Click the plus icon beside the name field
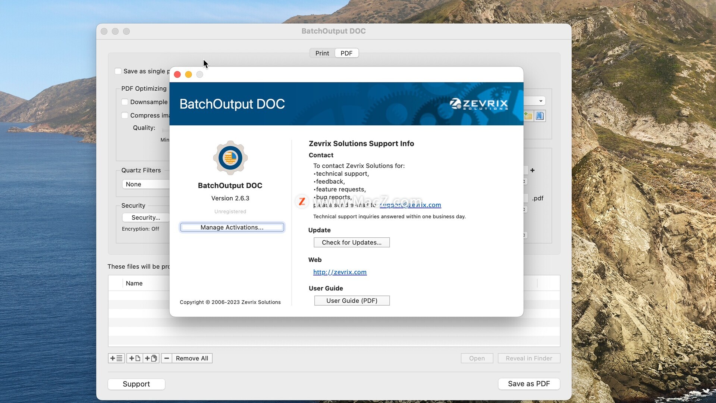 tap(533, 170)
